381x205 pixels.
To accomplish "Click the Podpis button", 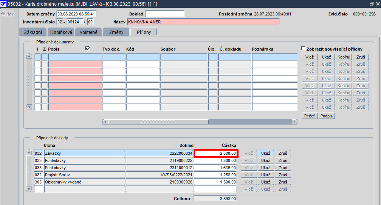I will point(326,116).
